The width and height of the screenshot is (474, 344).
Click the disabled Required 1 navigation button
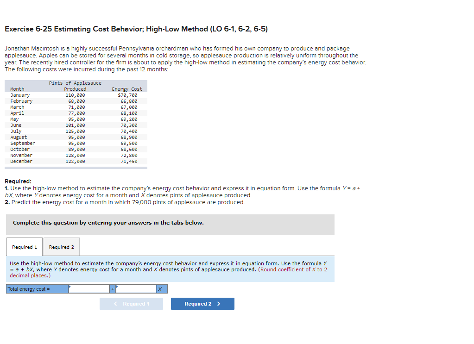tap(131, 304)
